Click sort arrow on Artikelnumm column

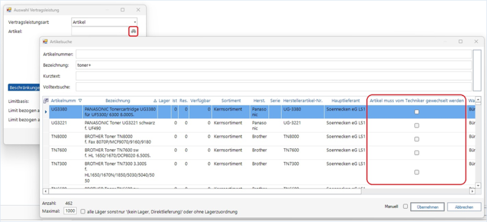point(80,100)
